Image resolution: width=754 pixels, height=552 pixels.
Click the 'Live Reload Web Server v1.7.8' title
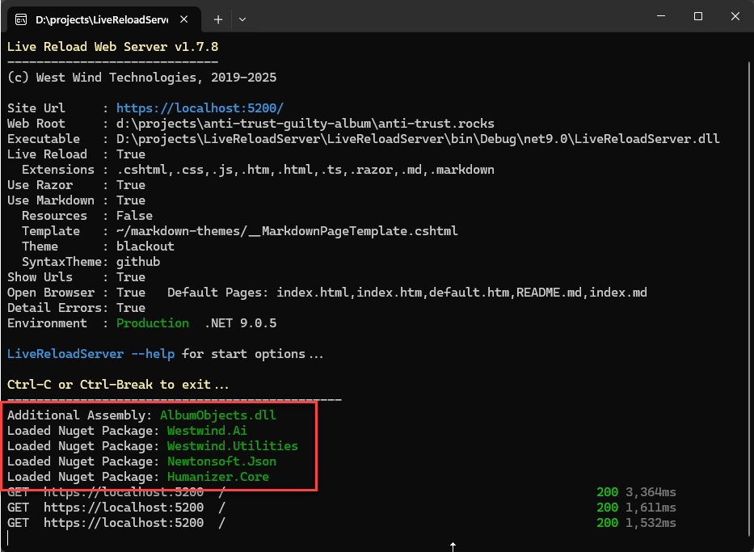point(112,47)
